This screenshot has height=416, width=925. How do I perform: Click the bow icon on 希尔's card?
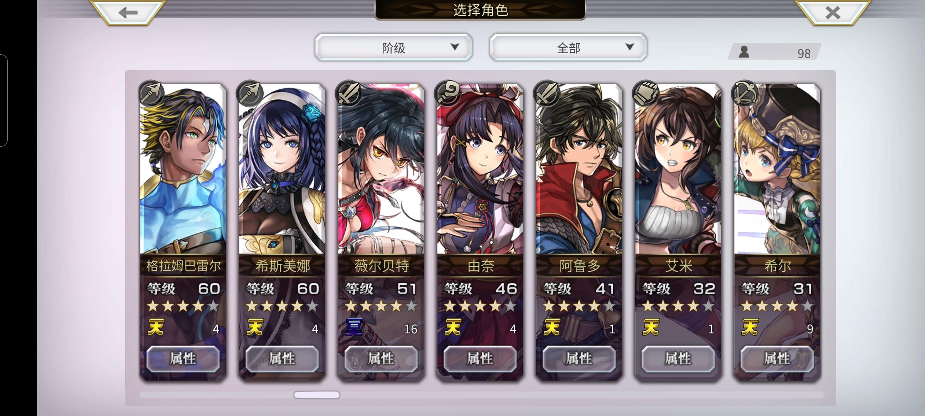pos(745,93)
